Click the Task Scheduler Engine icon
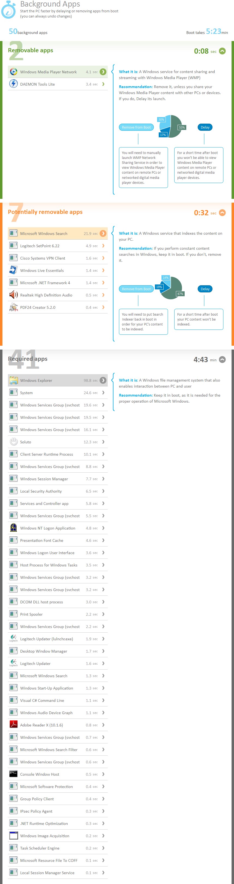This screenshot has height=884, width=234. (x=13, y=848)
